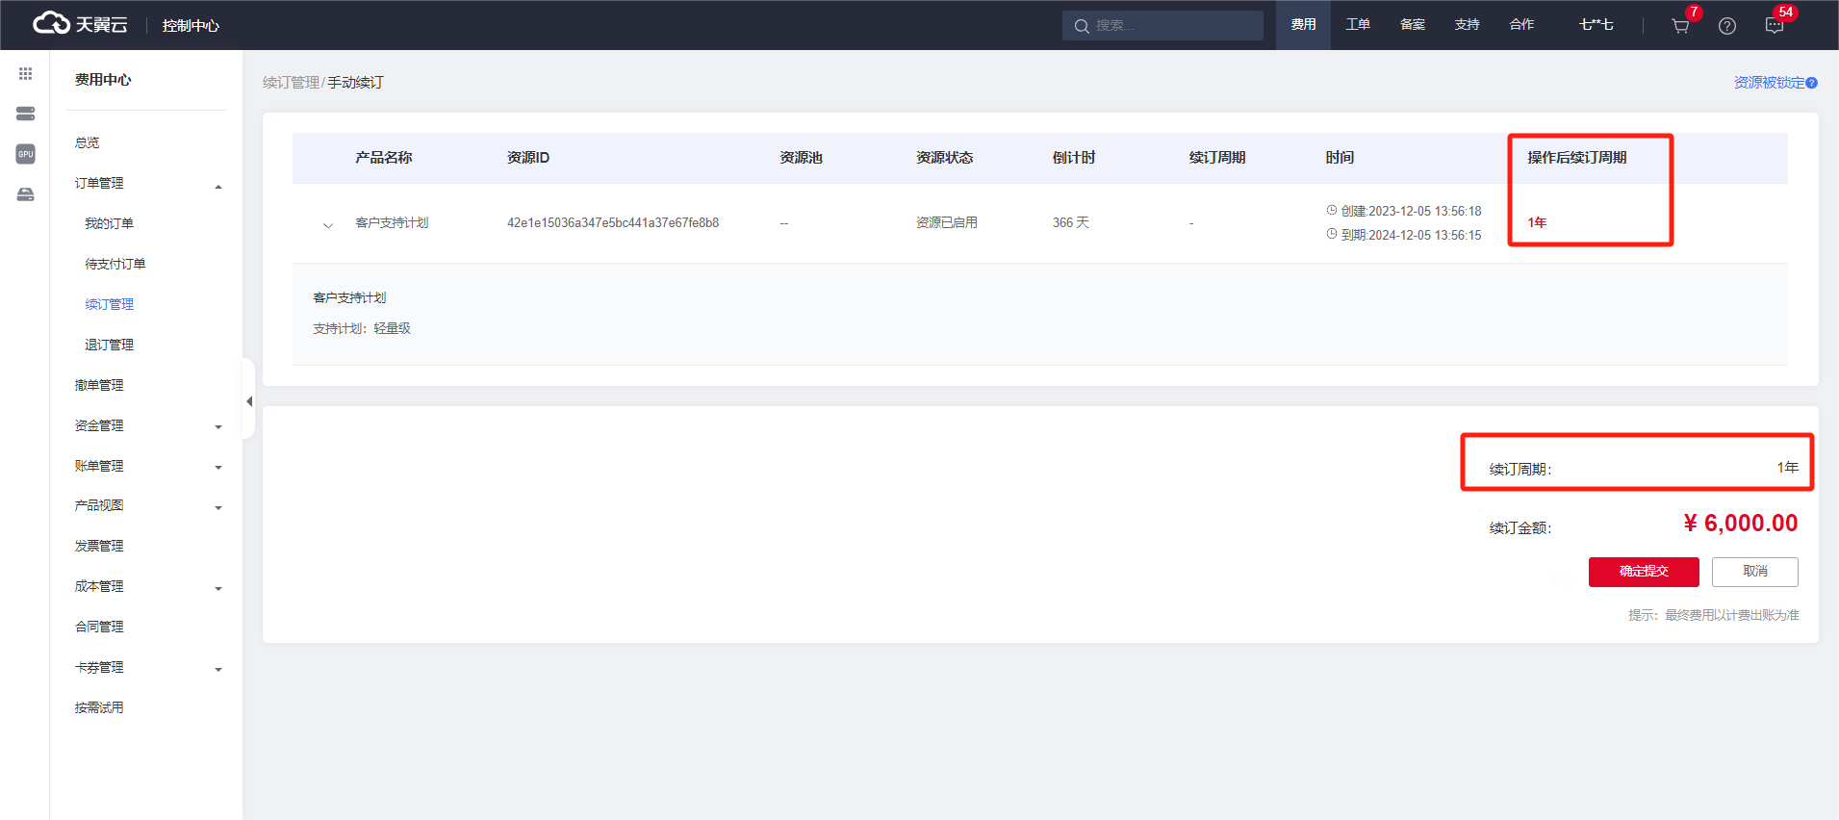Expand the 资金管理 menu arrow

pyautogui.click(x=218, y=427)
